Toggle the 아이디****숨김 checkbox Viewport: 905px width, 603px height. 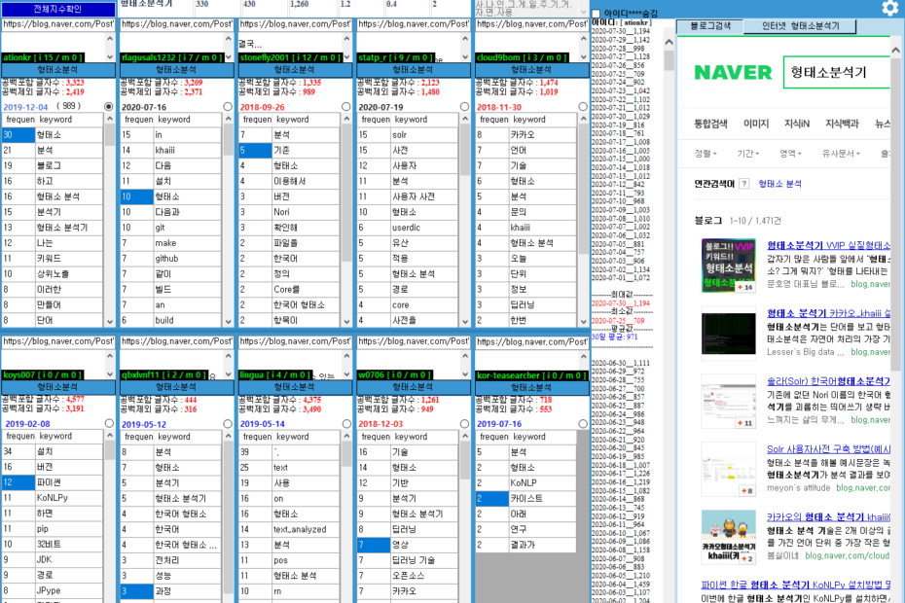(597, 14)
